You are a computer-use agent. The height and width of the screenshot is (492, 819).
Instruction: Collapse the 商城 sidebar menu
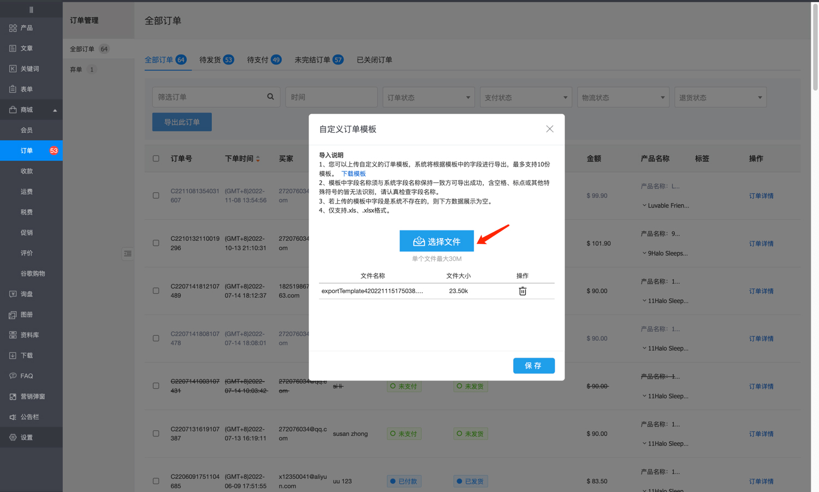[x=55, y=110]
